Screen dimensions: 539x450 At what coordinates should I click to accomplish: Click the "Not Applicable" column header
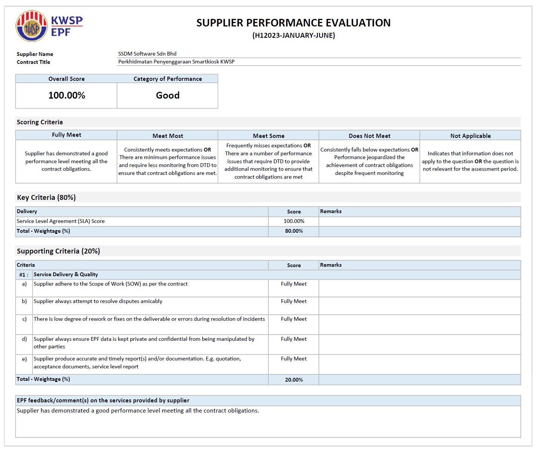470,136
